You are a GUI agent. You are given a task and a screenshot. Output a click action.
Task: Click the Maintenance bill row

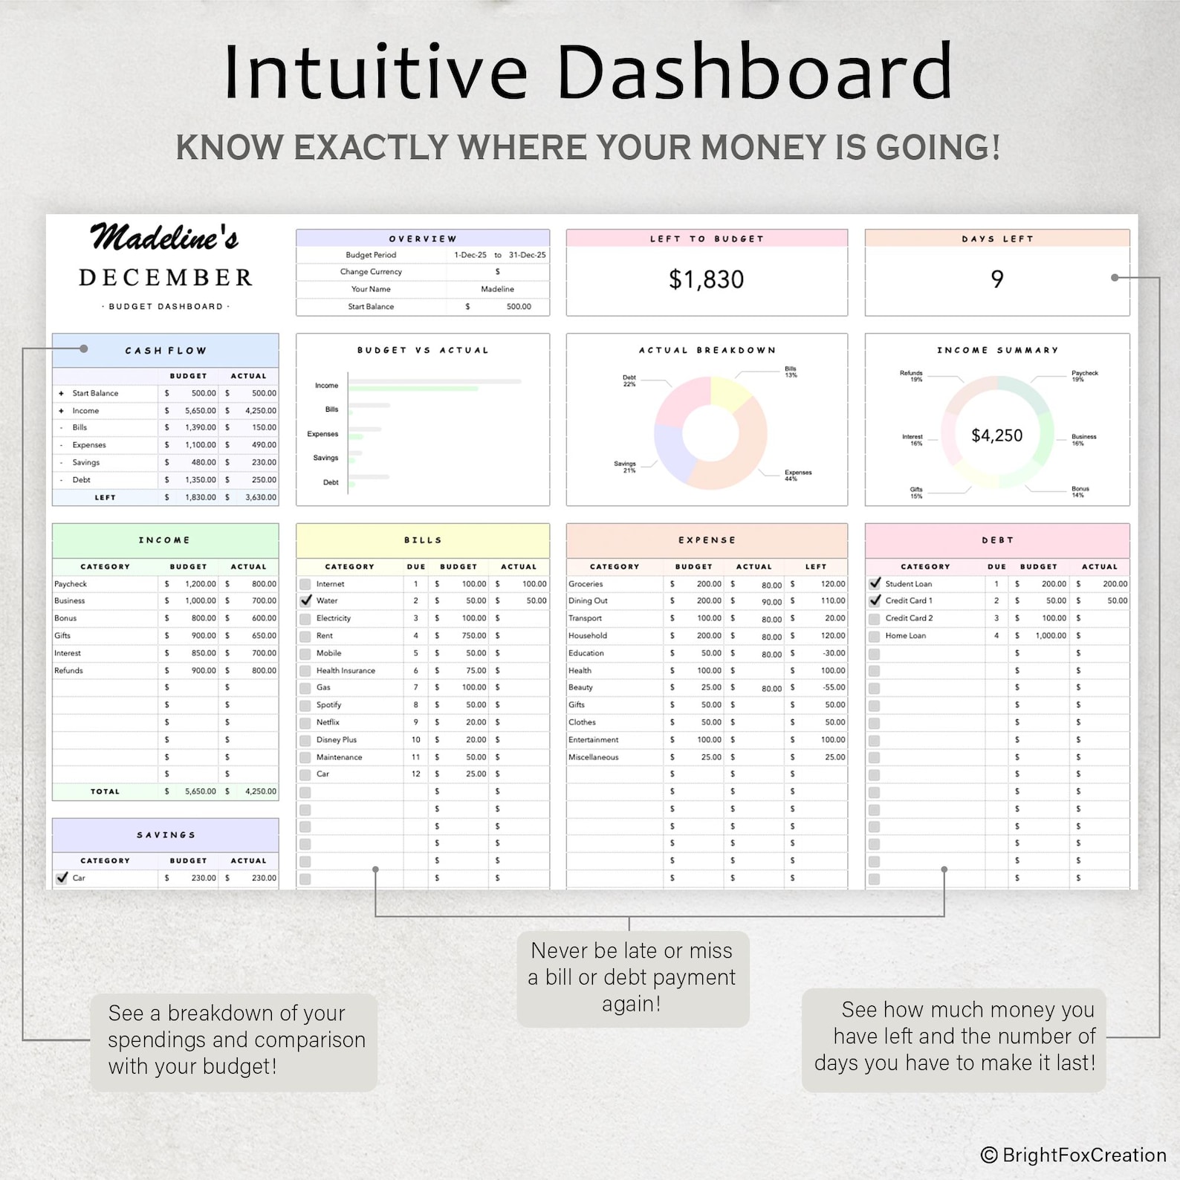point(423,757)
